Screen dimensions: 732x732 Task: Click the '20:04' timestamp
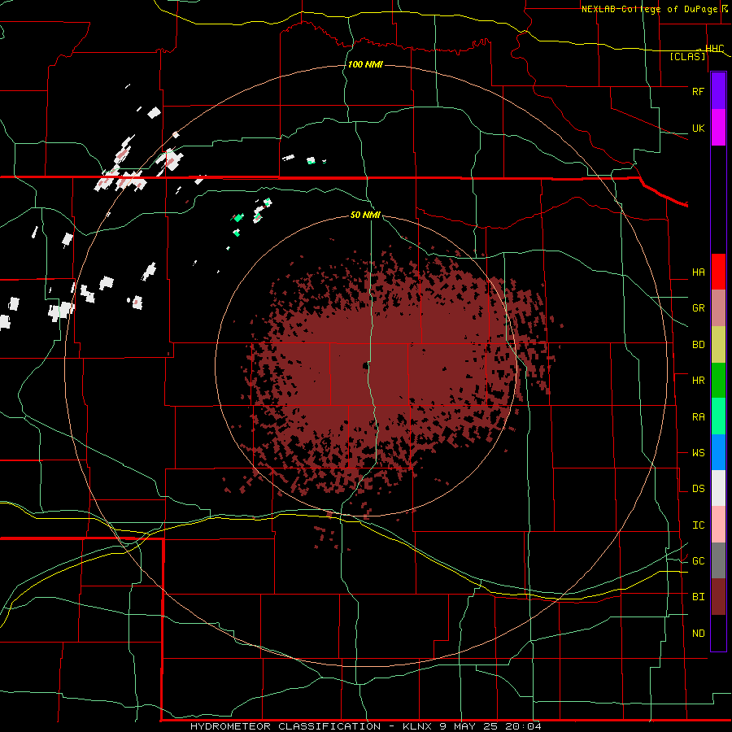[523, 726]
